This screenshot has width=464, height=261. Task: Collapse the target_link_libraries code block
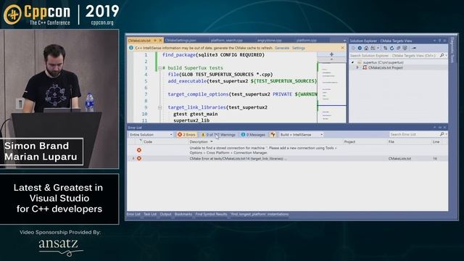pyautogui.click(x=159, y=107)
